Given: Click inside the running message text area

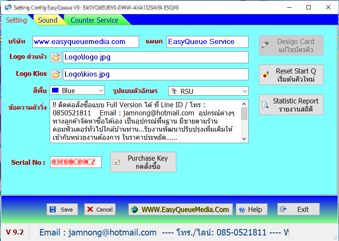Looking at the screenshot, I should click(x=146, y=121).
